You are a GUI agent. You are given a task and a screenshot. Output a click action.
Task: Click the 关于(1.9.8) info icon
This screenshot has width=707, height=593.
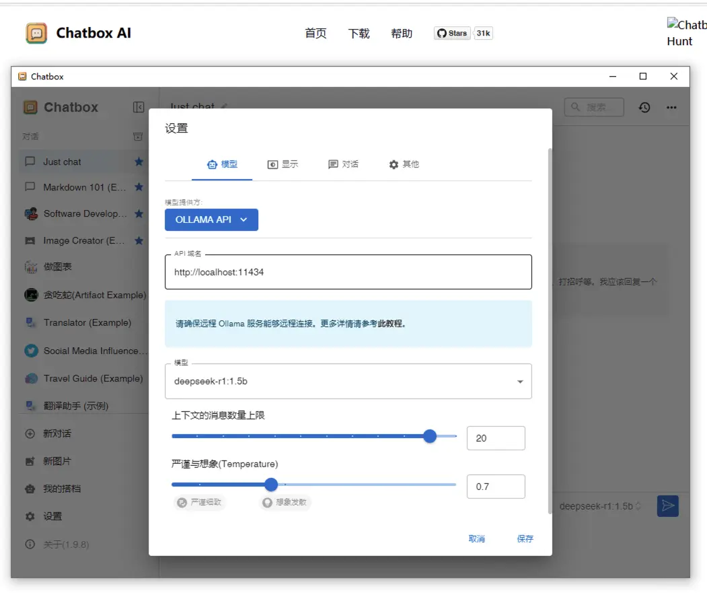click(30, 544)
